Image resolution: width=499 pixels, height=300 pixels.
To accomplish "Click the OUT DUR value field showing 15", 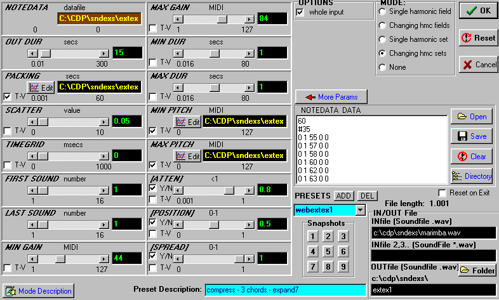I will [x=128, y=53].
